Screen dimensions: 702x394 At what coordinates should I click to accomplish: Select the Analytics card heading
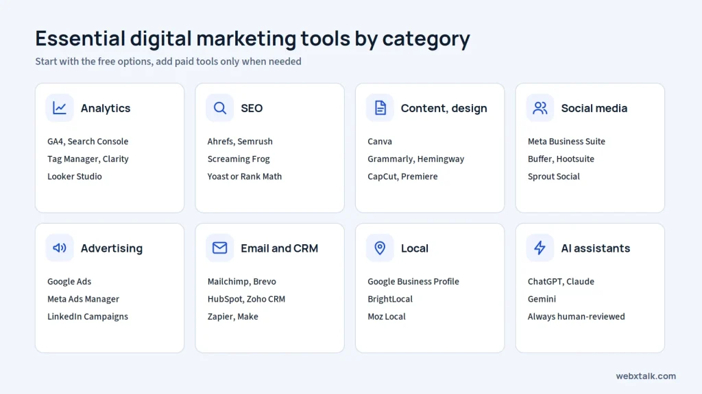[106, 108]
